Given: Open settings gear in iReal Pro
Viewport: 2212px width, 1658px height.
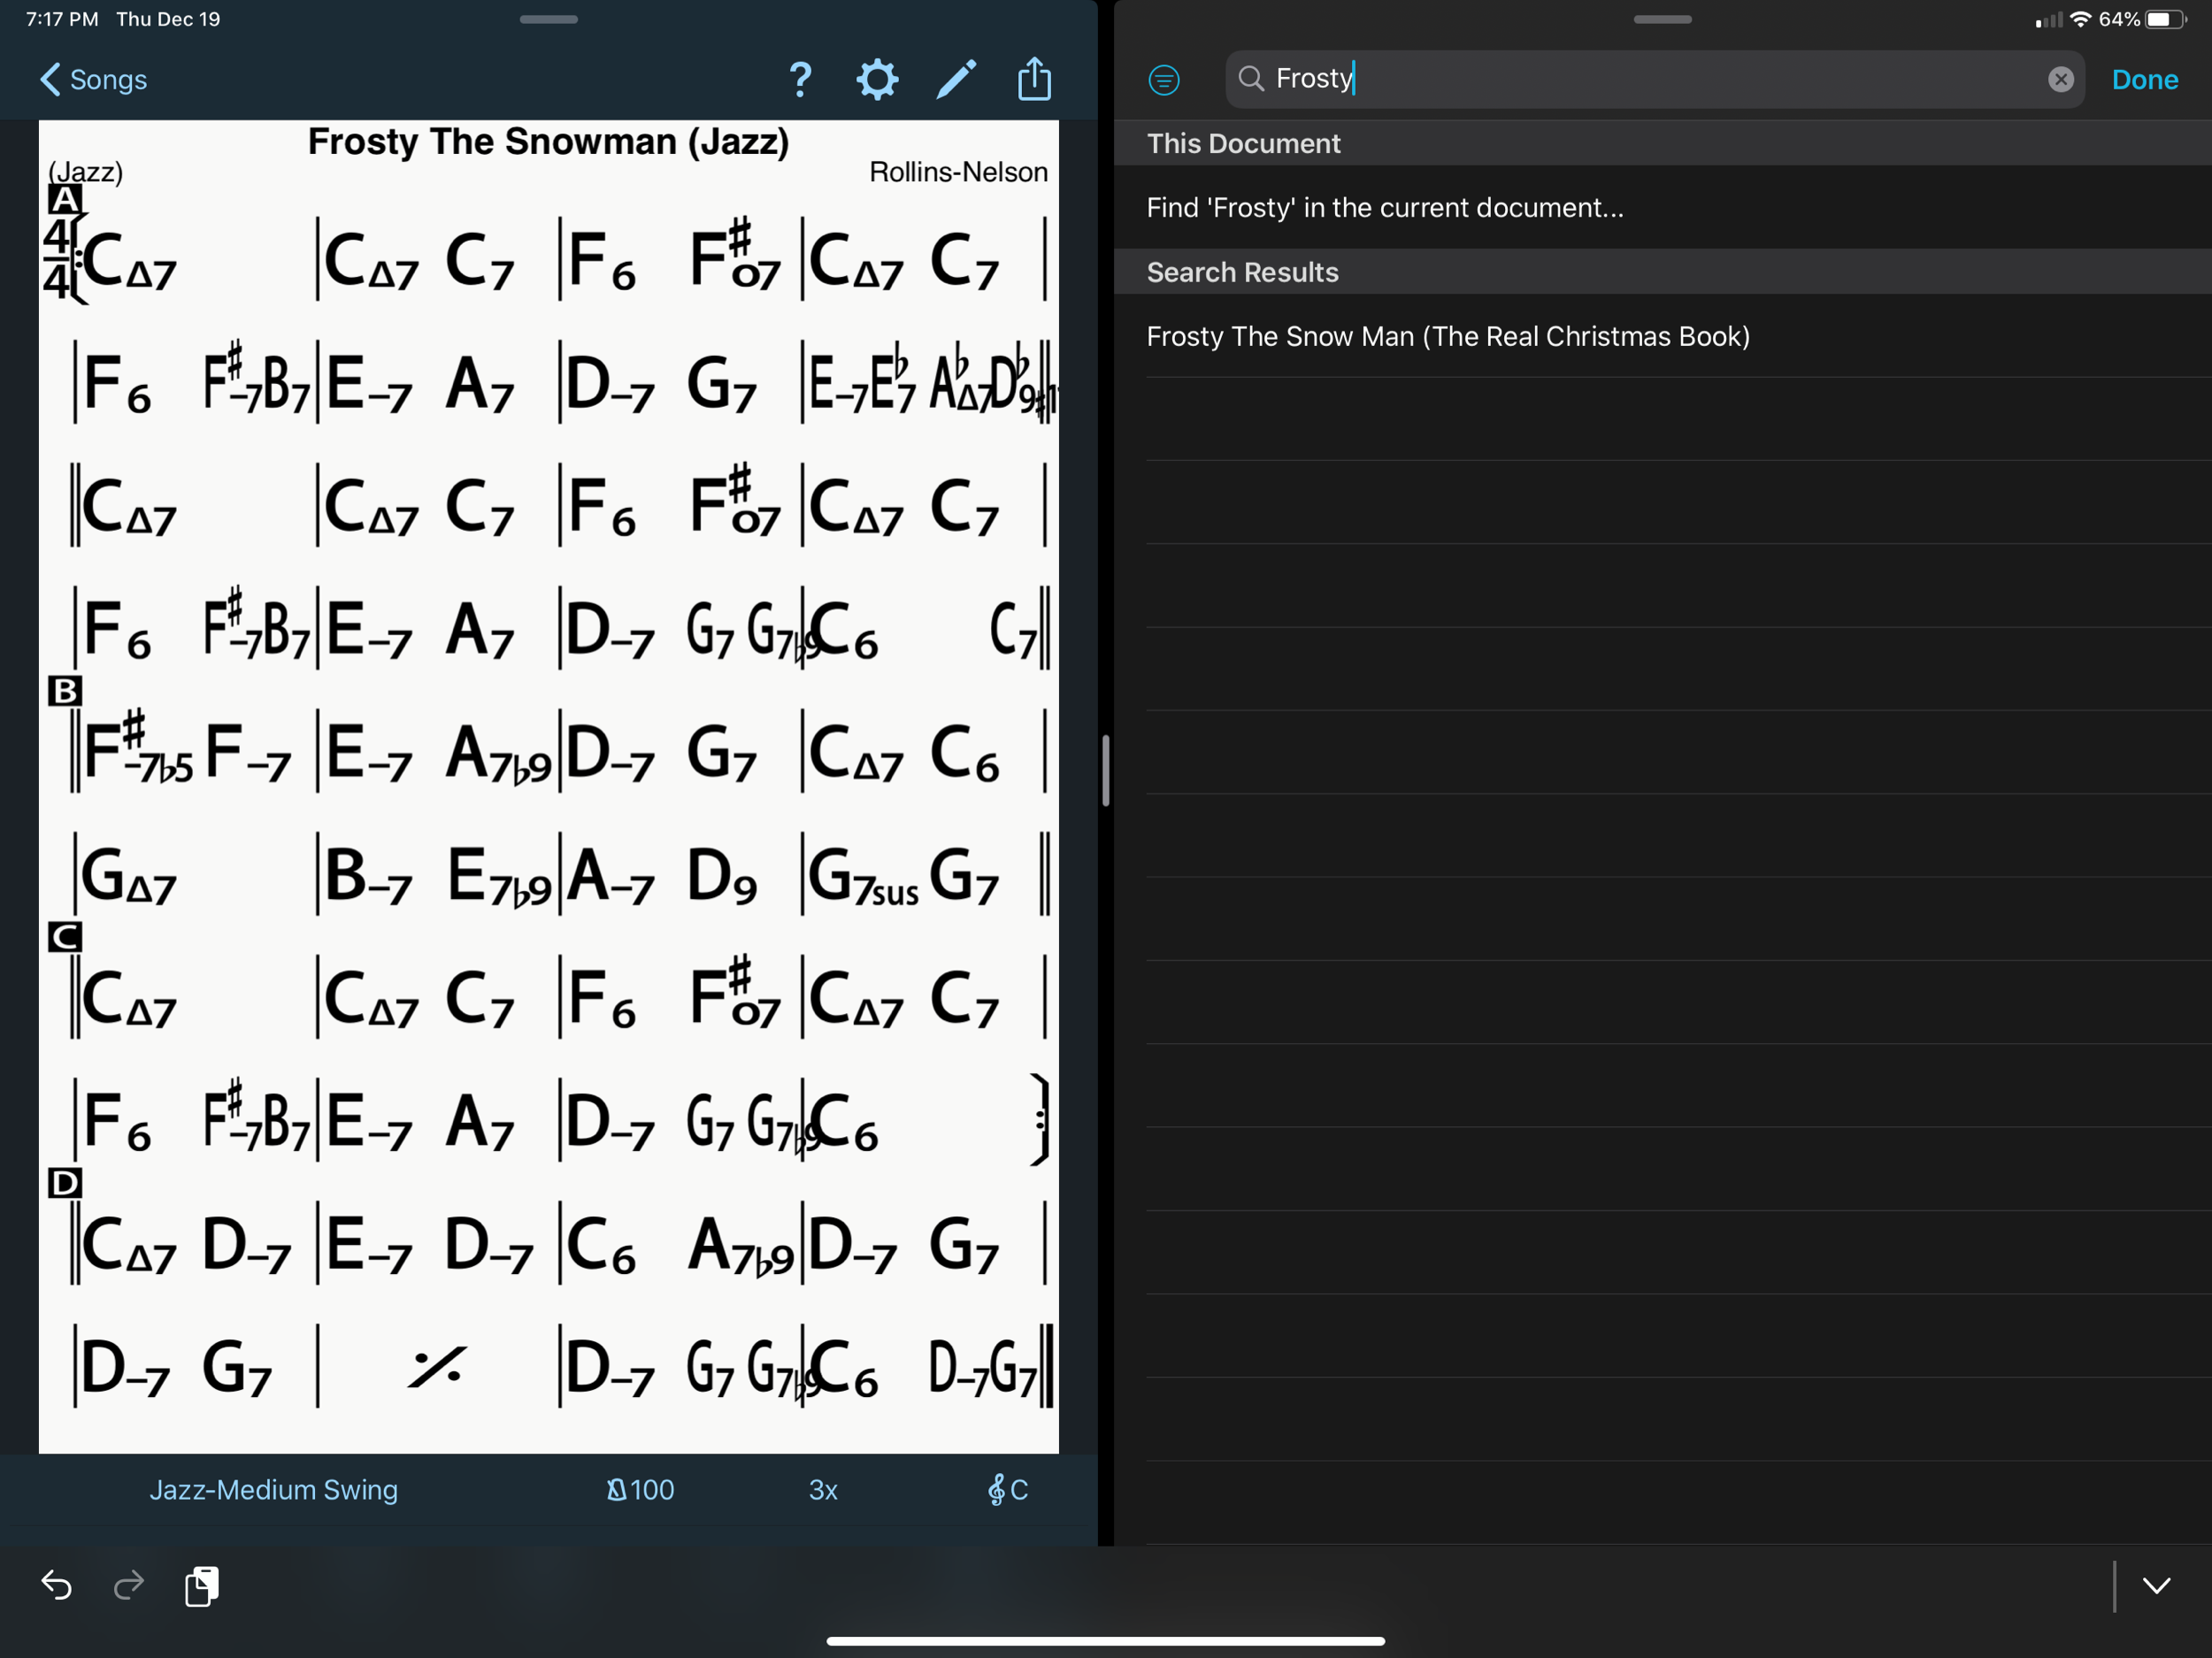Looking at the screenshot, I should pyautogui.click(x=877, y=79).
